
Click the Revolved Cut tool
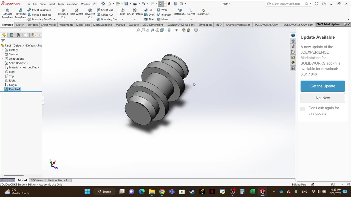90,13
